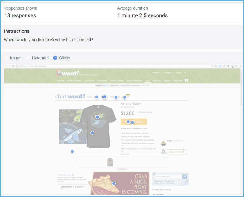Click the $15.00 price text
The width and height of the screenshot is (244, 197).
pyautogui.click(x=127, y=113)
